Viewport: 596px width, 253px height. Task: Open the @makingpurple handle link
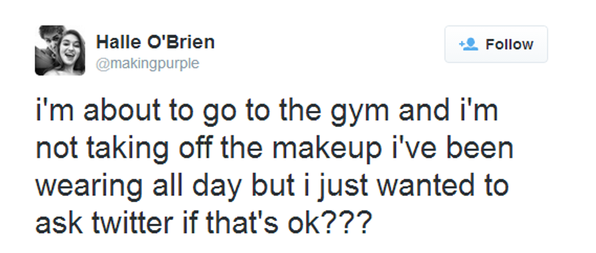coord(148,63)
